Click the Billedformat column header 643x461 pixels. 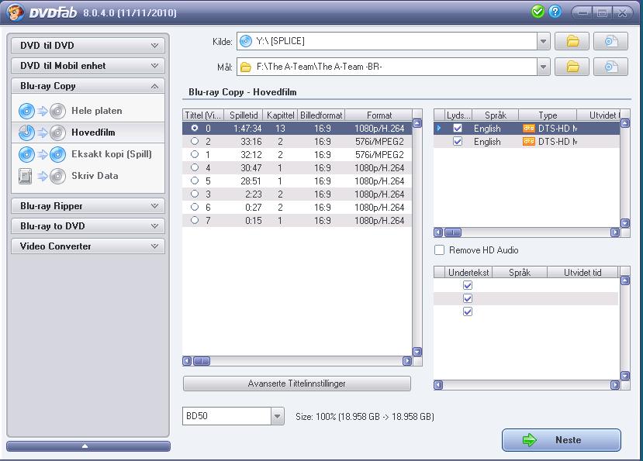point(321,115)
